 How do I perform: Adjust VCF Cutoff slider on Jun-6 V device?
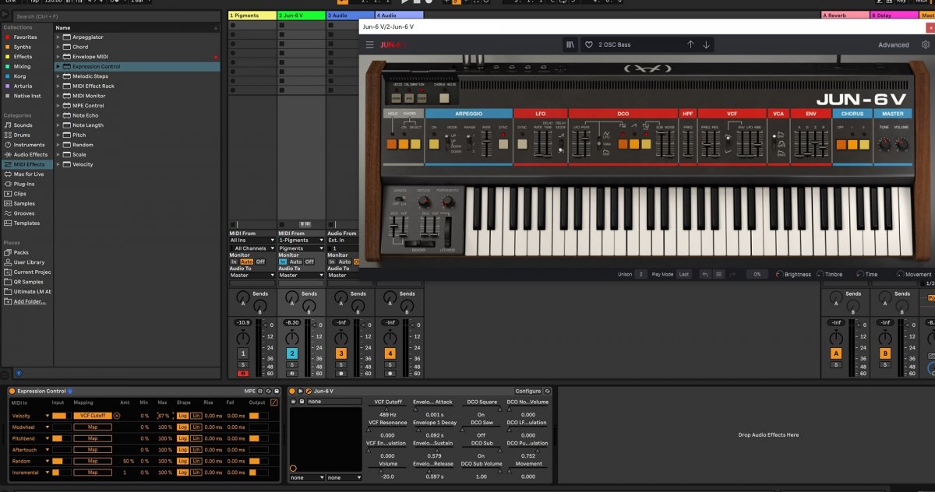tap(388, 408)
